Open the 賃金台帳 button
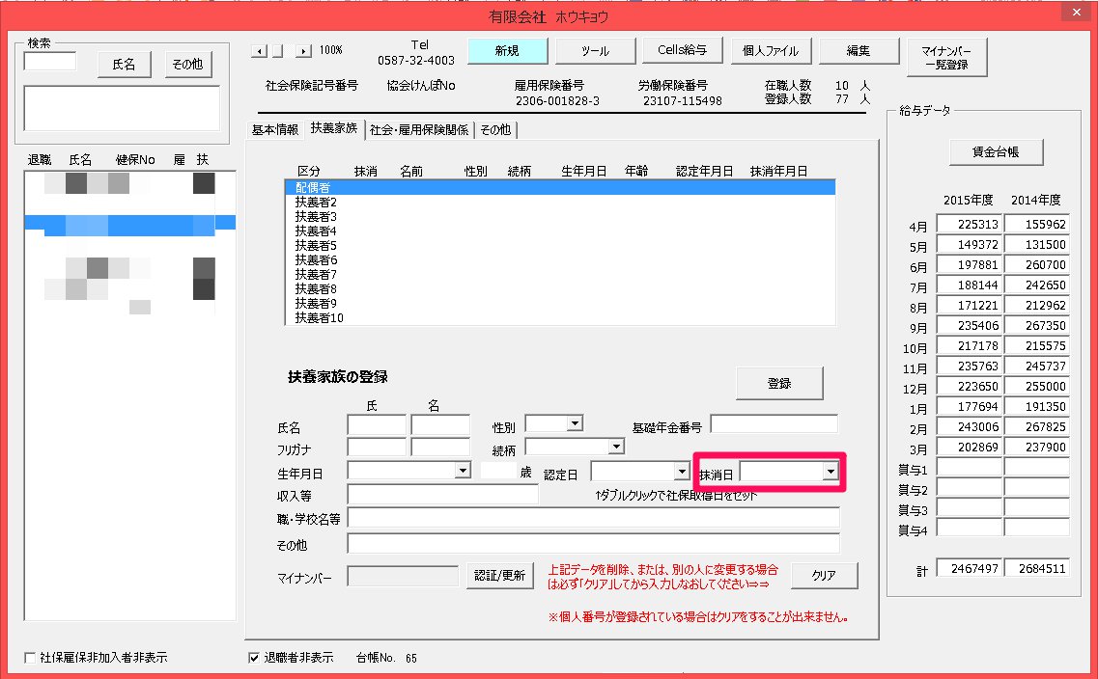The width and height of the screenshot is (1098, 679). pos(996,151)
